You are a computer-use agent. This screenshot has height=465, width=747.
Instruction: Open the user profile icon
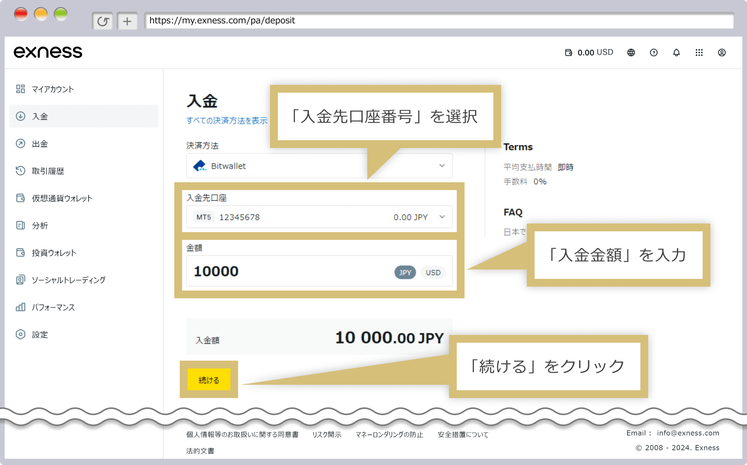722,53
